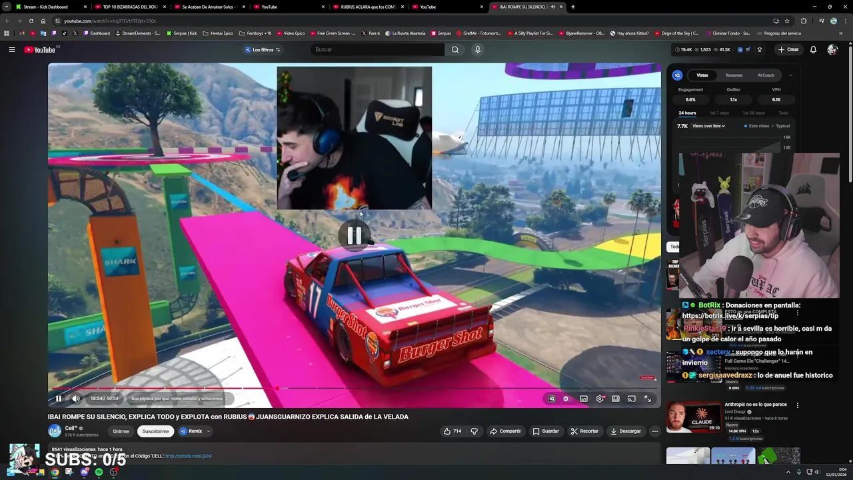Image resolution: width=853 pixels, height=480 pixels.
Task: Select the 24 hours range tab
Action: point(687,113)
